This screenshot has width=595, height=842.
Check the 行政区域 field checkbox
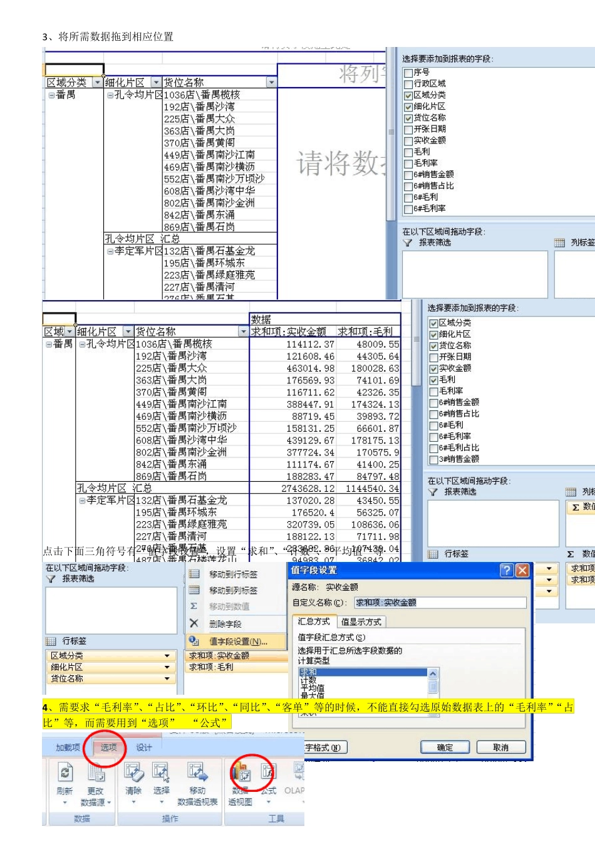[x=408, y=84]
